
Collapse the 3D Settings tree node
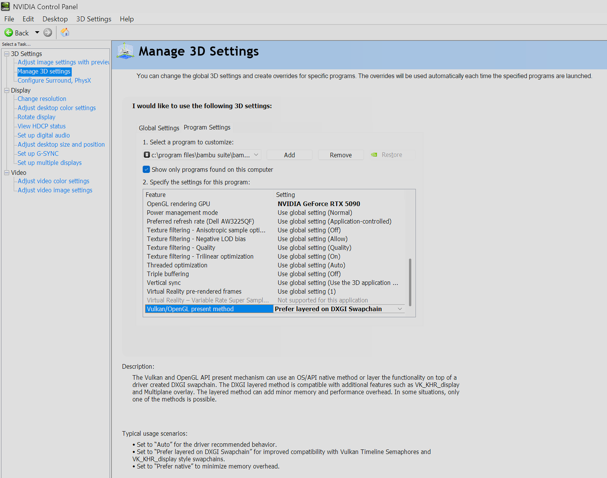click(x=7, y=54)
